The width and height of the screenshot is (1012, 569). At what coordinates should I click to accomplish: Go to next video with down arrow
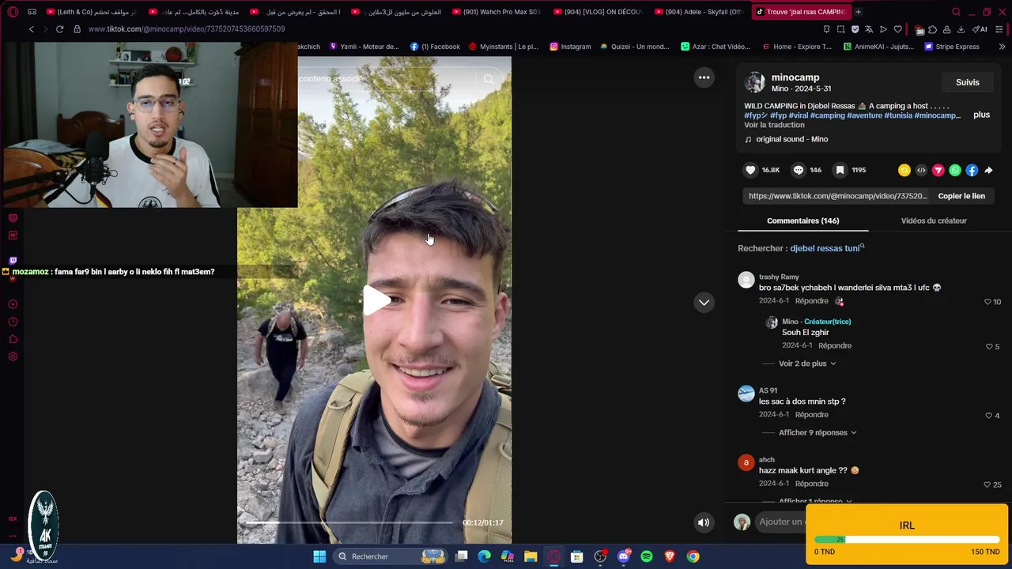coord(704,303)
